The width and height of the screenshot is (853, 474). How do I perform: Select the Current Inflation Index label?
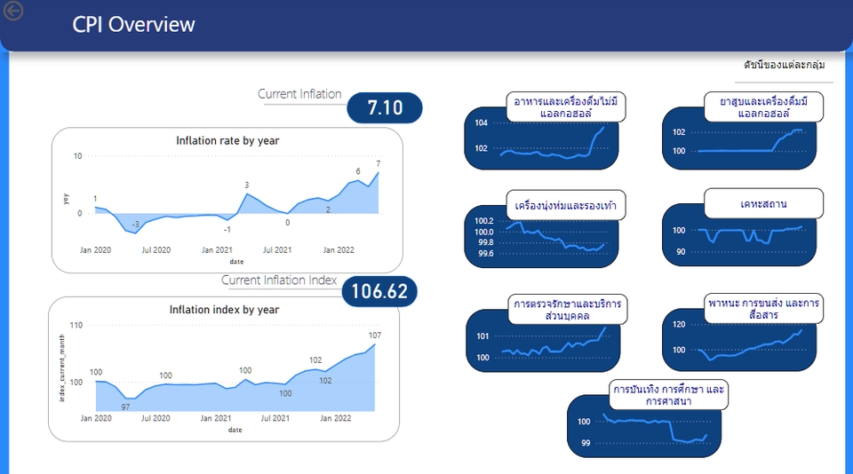279,280
